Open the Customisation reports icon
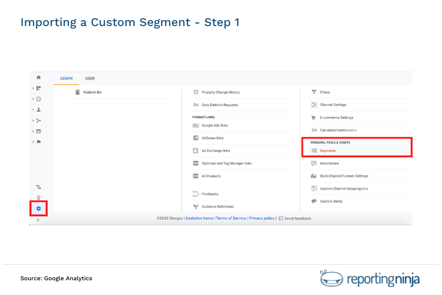The height and width of the screenshot is (295, 442). tap(38, 88)
